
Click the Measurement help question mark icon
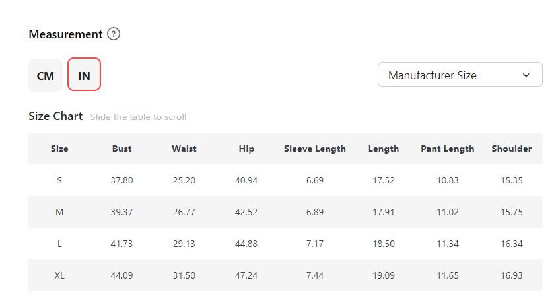coord(114,34)
